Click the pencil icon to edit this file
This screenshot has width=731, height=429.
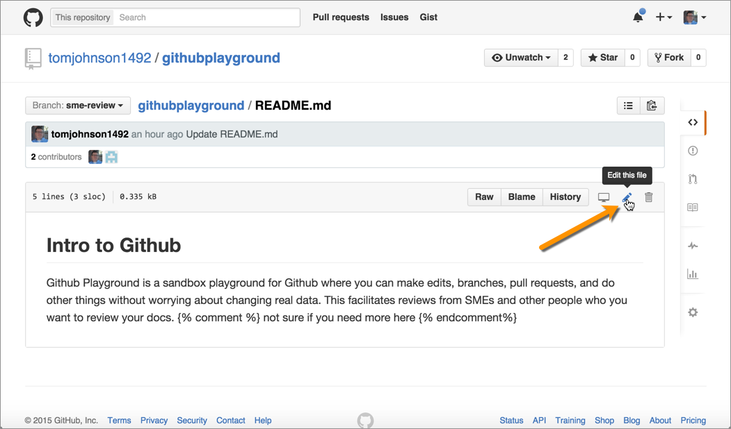(x=627, y=198)
